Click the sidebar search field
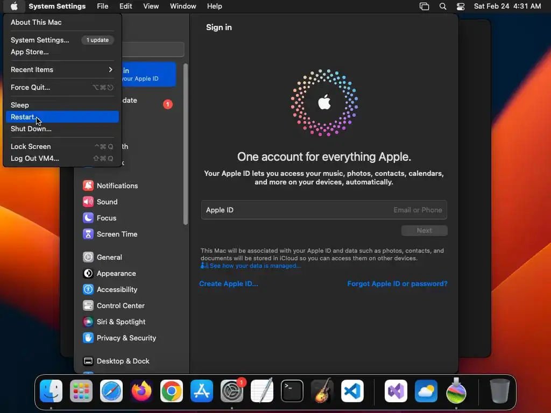Image resolution: width=551 pixels, height=413 pixels. pos(153,49)
